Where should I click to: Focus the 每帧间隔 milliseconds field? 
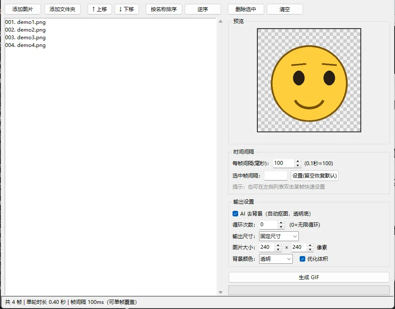[284, 163]
